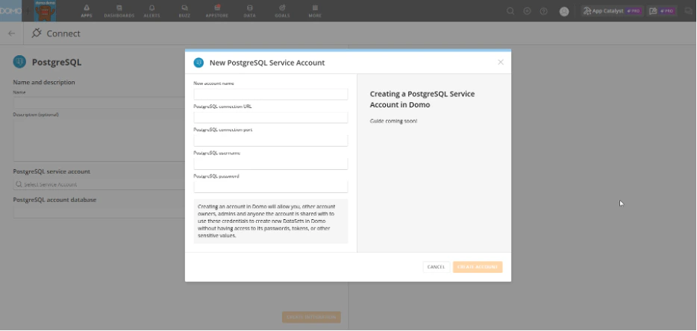The image size is (697, 331).
Task: Click the 'New PostgreSQL Service Account' dialog title
Action: click(x=267, y=63)
